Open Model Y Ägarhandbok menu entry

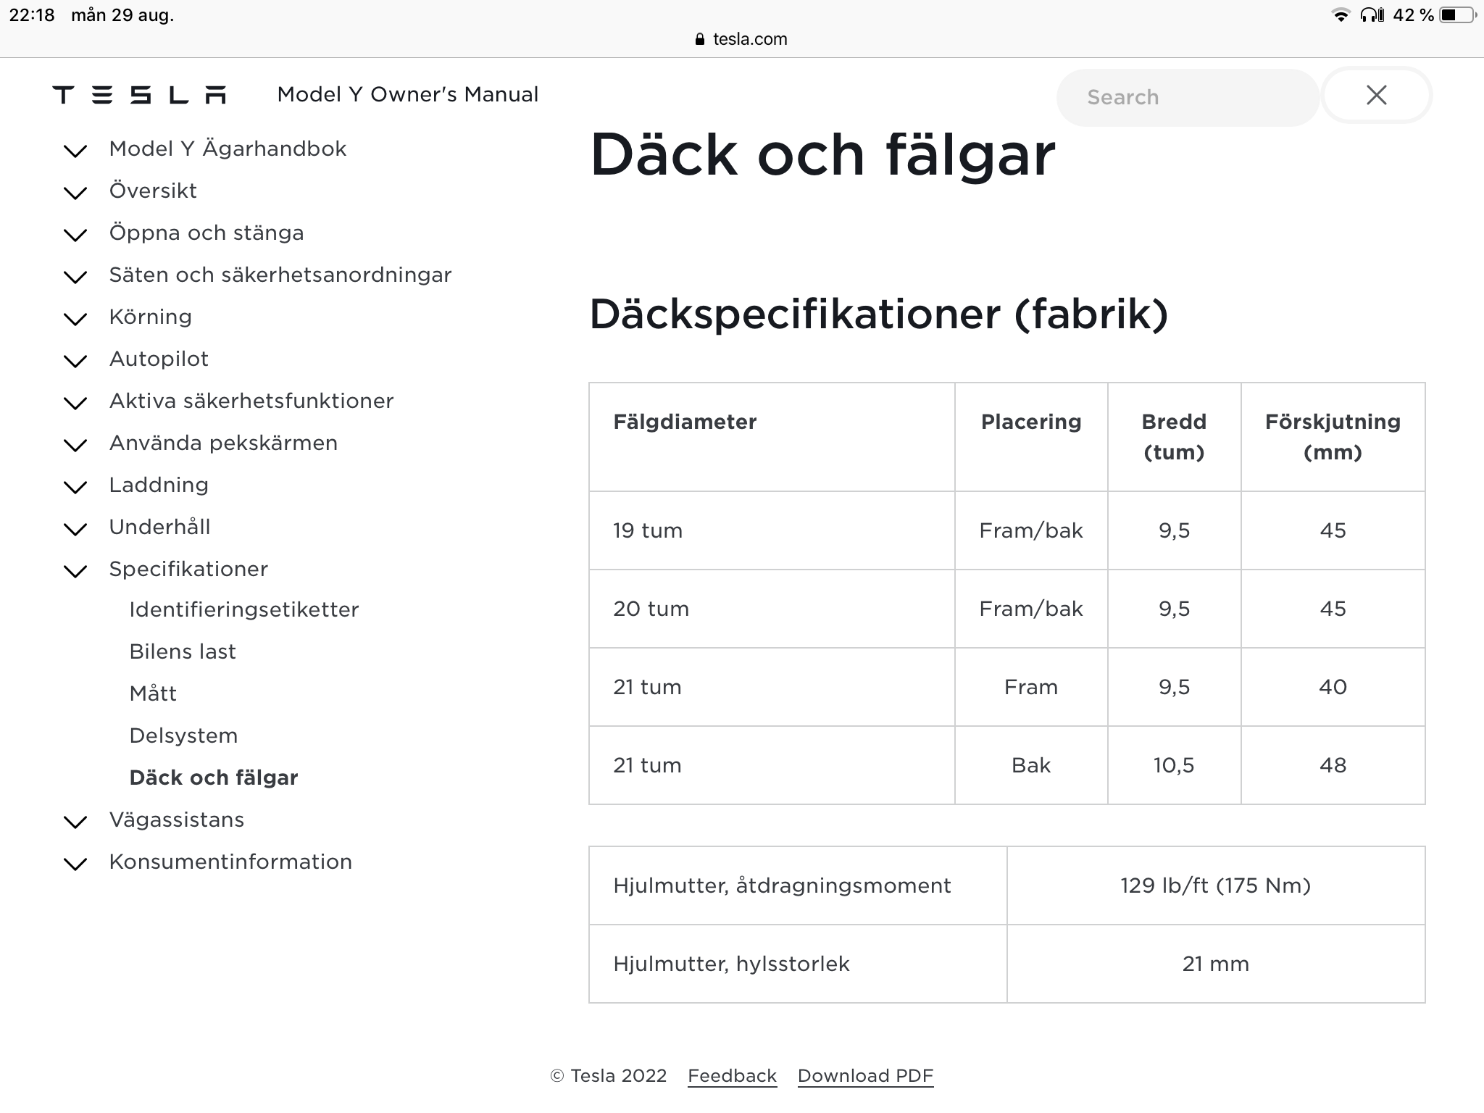228,149
